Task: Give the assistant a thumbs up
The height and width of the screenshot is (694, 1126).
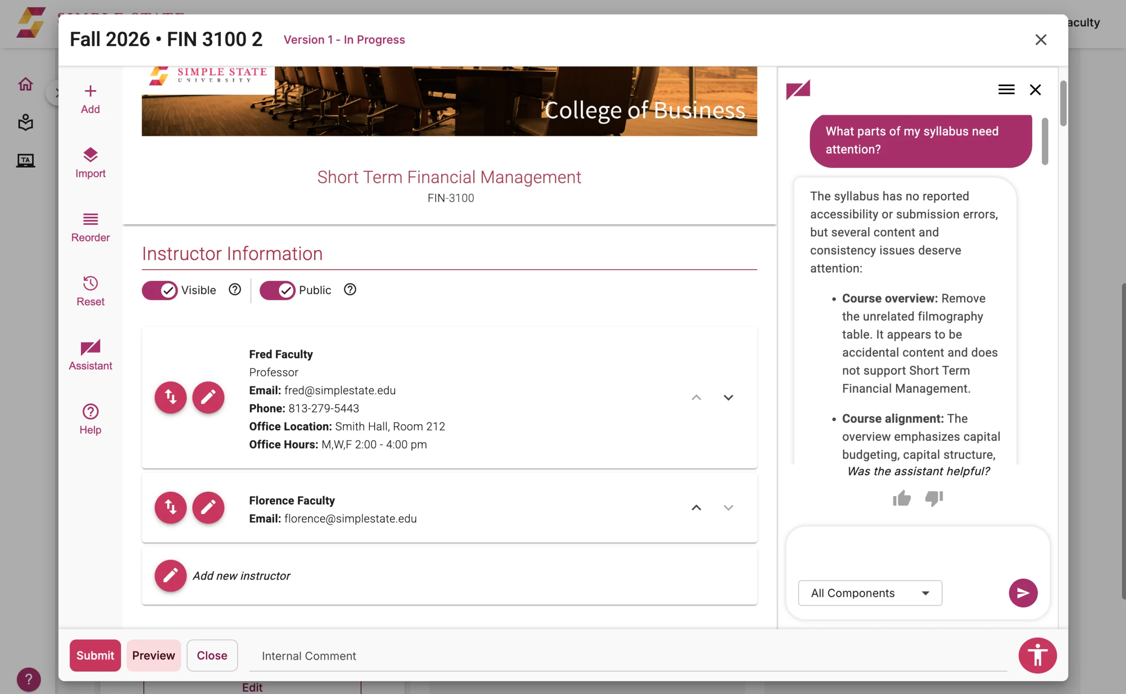Action: coord(902,498)
